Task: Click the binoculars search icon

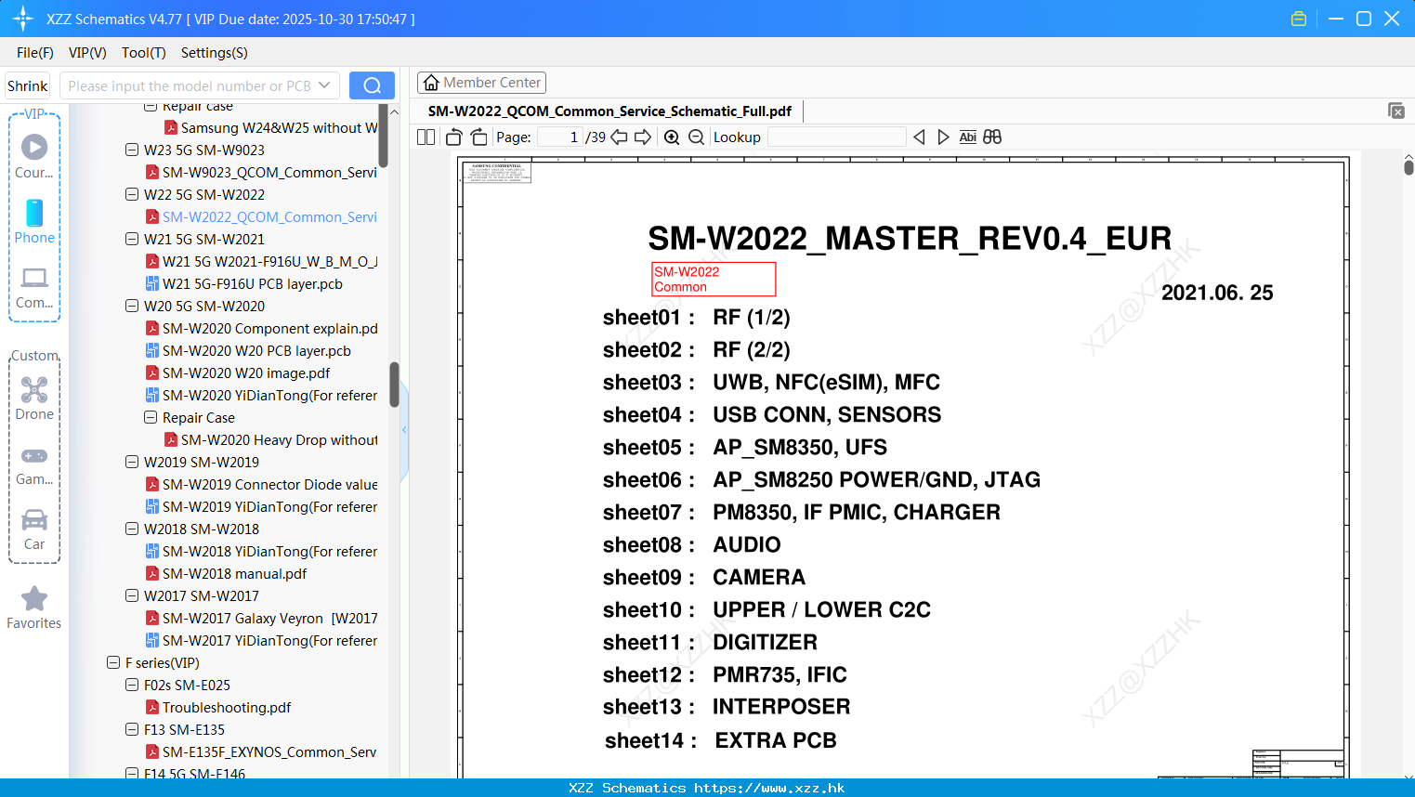Action: pos(992,137)
